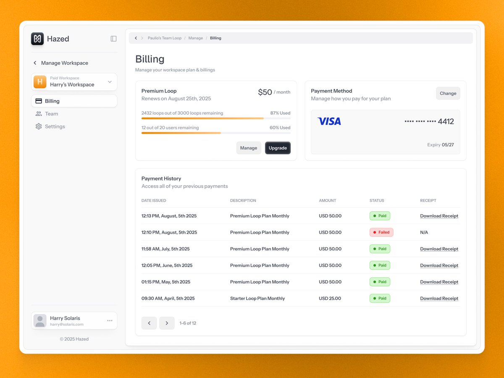The height and width of the screenshot is (378, 504).
Task: Click the Billing credit card icon
Action: pyautogui.click(x=39, y=101)
